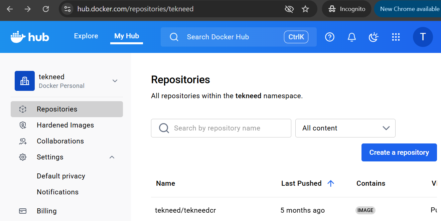Click the Create a repository button
The image size is (441, 221).
(x=399, y=152)
